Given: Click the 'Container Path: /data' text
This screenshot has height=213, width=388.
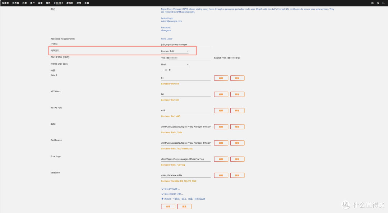Looking at the screenshot, I should (x=171, y=133).
